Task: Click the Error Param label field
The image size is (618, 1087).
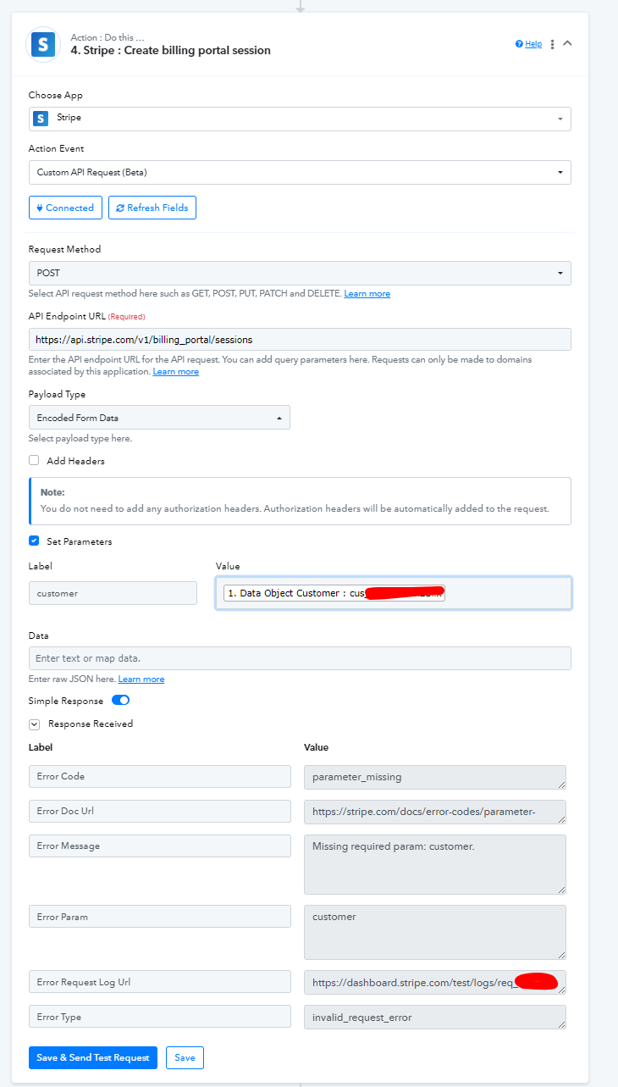Action: coord(160,916)
